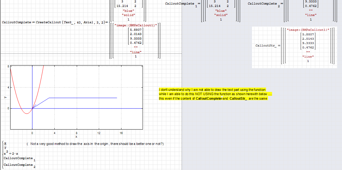Click the rotated y-axis label beside plot
The image size is (342, 170).
pyautogui.click(x=4, y=98)
